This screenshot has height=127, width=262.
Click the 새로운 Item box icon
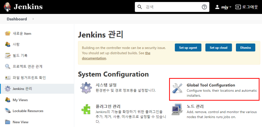pyautogui.click(x=8, y=34)
